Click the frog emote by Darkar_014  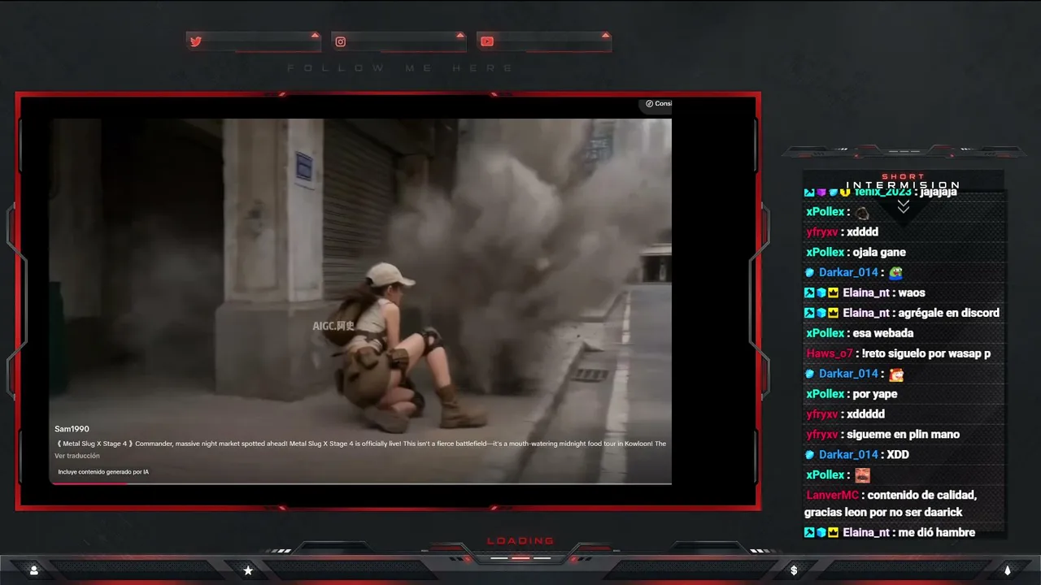(895, 273)
